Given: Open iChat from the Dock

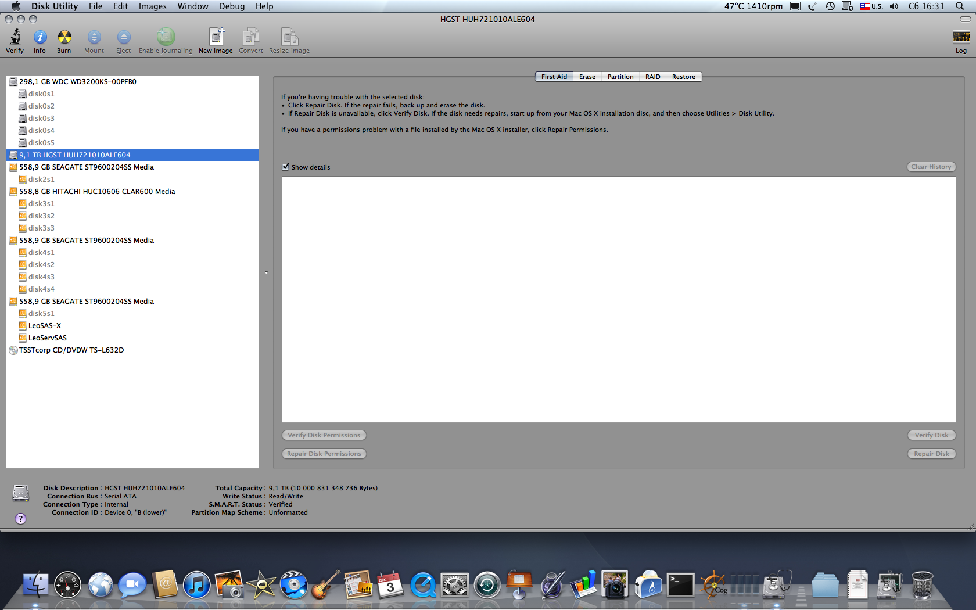Looking at the screenshot, I should 132,584.
